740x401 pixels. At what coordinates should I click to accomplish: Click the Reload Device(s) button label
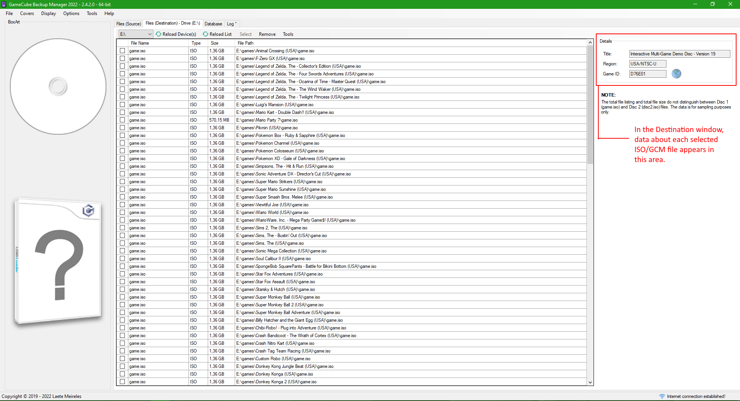[179, 34]
